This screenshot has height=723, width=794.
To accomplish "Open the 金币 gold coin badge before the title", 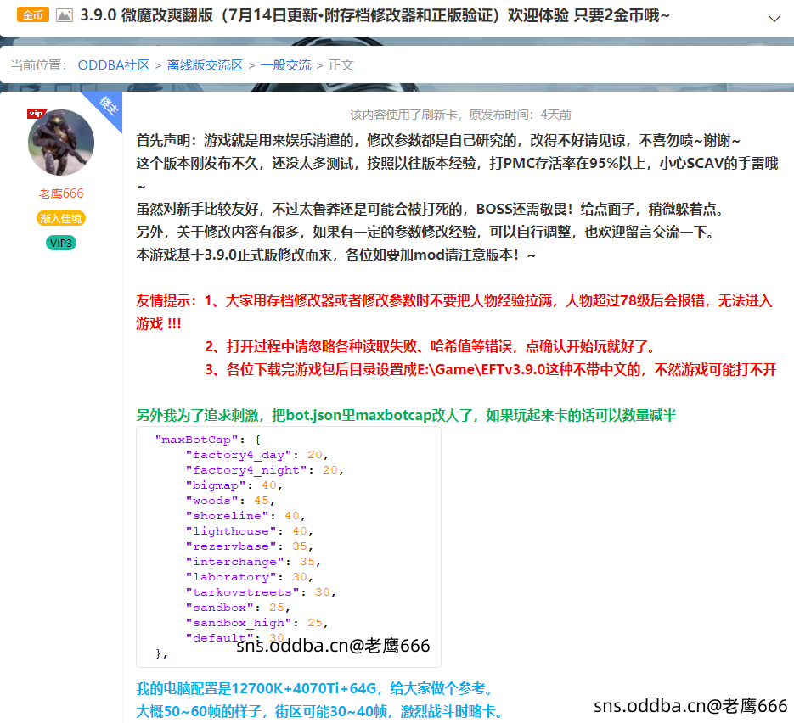I will click(32, 14).
